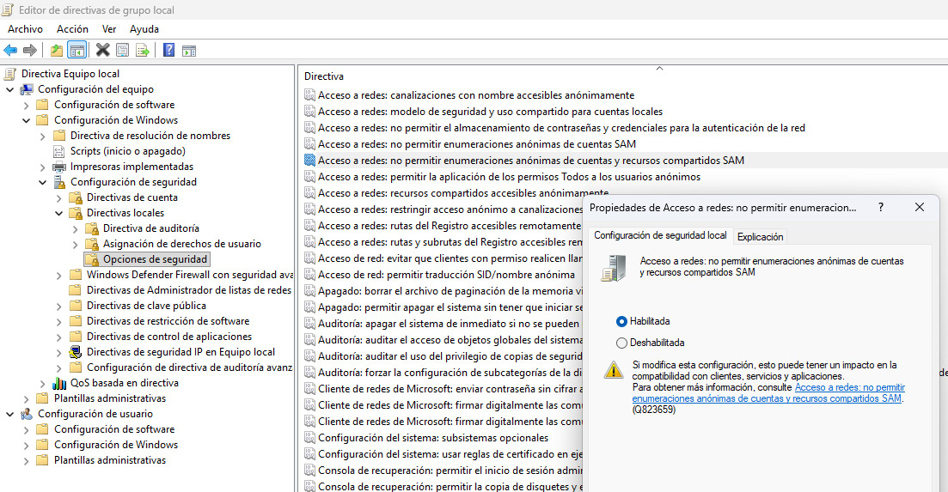The height and width of the screenshot is (492, 948).
Task: Click the Configuración de seguridad icon
Action: (x=59, y=182)
